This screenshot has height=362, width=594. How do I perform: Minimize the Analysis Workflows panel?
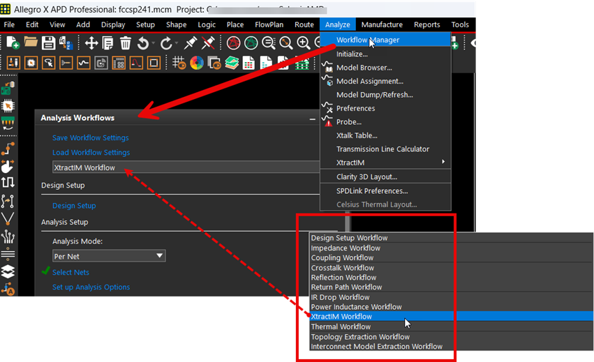coord(313,119)
